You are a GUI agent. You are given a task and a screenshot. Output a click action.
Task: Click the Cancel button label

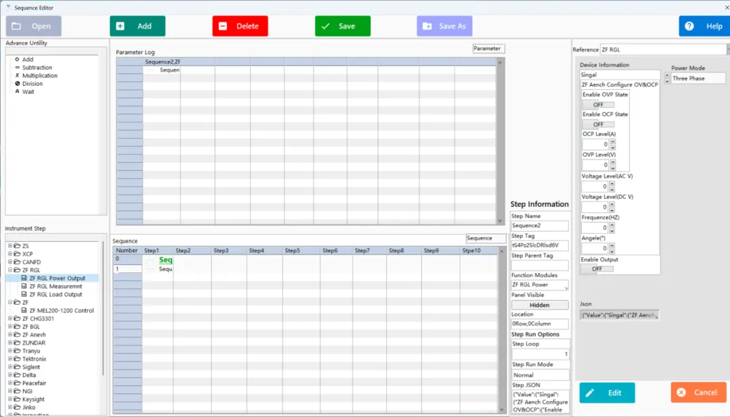(705, 393)
